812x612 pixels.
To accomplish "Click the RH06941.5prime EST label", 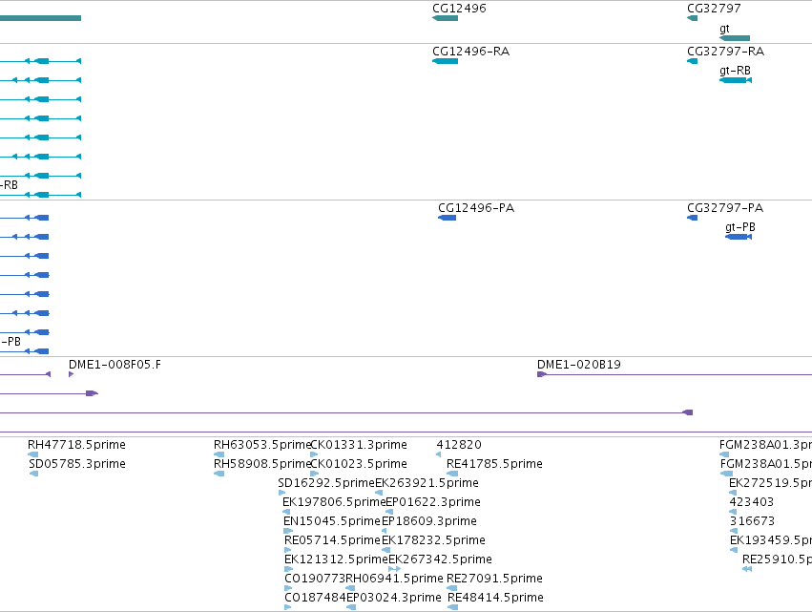I will pos(394,579).
